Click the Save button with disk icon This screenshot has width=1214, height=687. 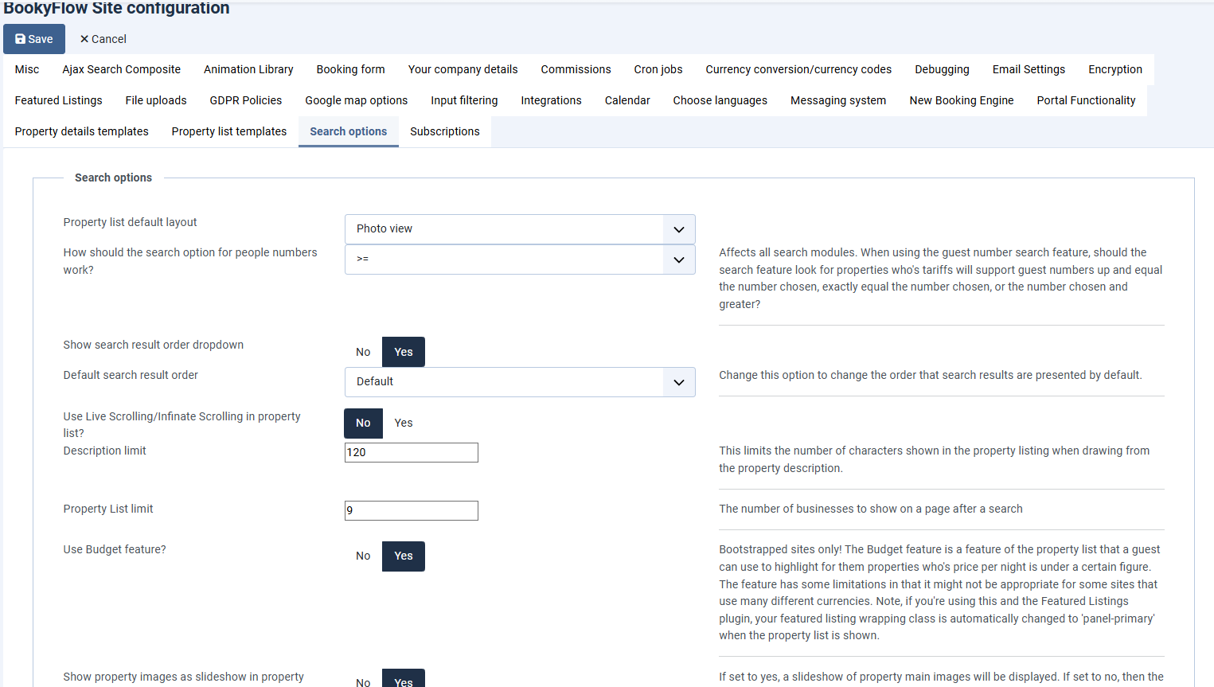(x=34, y=39)
